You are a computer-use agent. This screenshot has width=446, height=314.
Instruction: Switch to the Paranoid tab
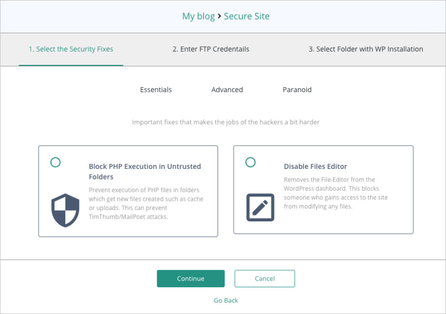pyautogui.click(x=297, y=90)
